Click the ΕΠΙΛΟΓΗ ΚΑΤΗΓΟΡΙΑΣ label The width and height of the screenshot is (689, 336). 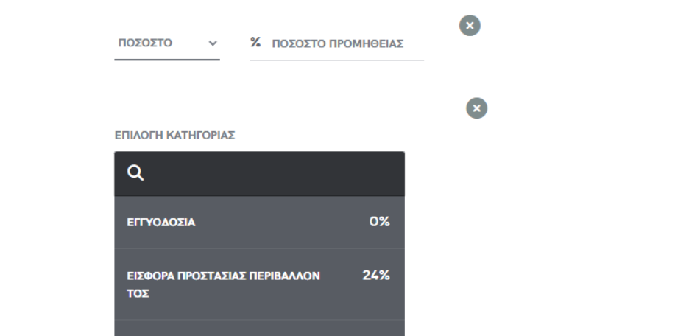(175, 136)
